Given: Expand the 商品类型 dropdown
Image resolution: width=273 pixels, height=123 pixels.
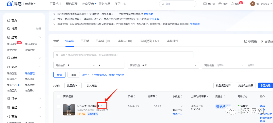Looking at the screenshot, I should [164, 65].
